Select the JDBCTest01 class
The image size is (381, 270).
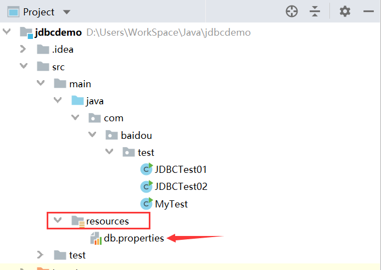point(181,169)
